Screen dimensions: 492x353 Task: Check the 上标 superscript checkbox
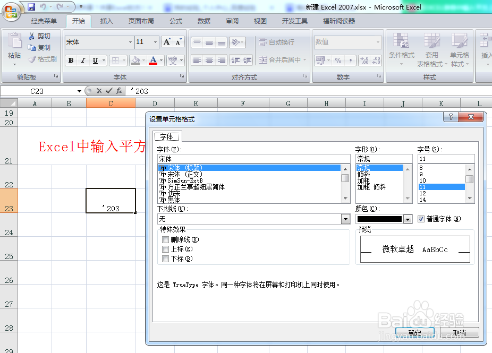pos(165,249)
